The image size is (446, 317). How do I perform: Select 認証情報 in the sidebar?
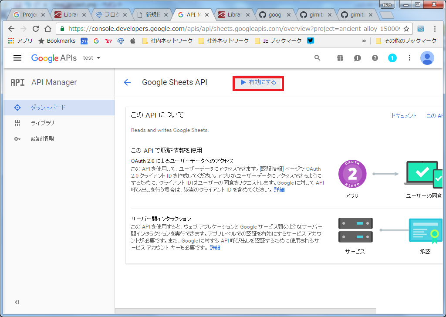tap(59, 139)
